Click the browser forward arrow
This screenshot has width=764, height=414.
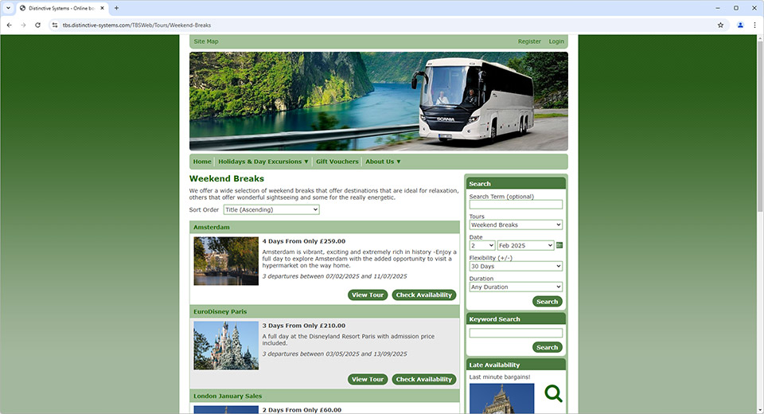[x=23, y=25]
